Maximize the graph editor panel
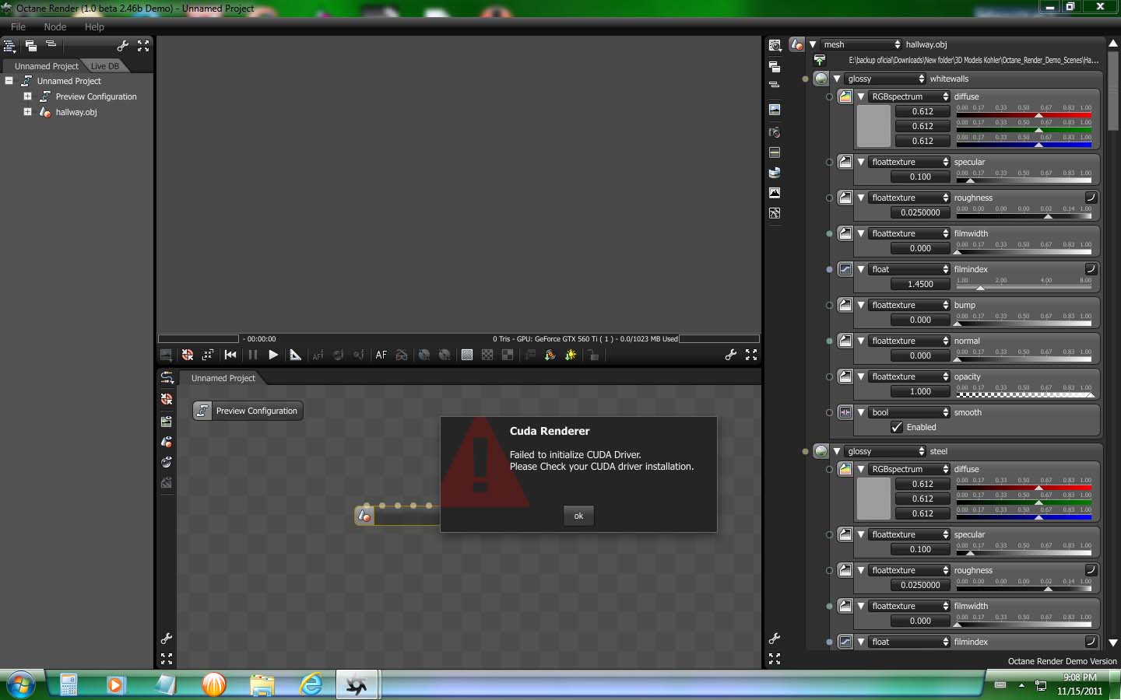 (167, 659)
